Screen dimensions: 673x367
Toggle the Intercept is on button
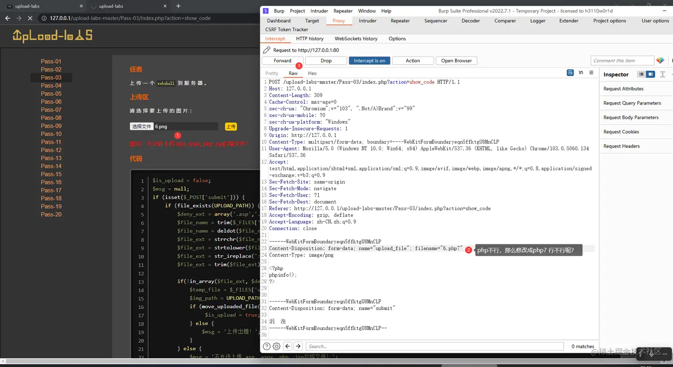click(x=369, y=60)
